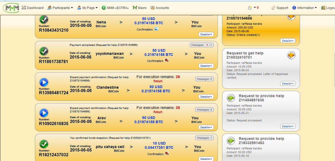335x161 pixels.
Task: Expand the Information menu
Action: tap(305, 8)
